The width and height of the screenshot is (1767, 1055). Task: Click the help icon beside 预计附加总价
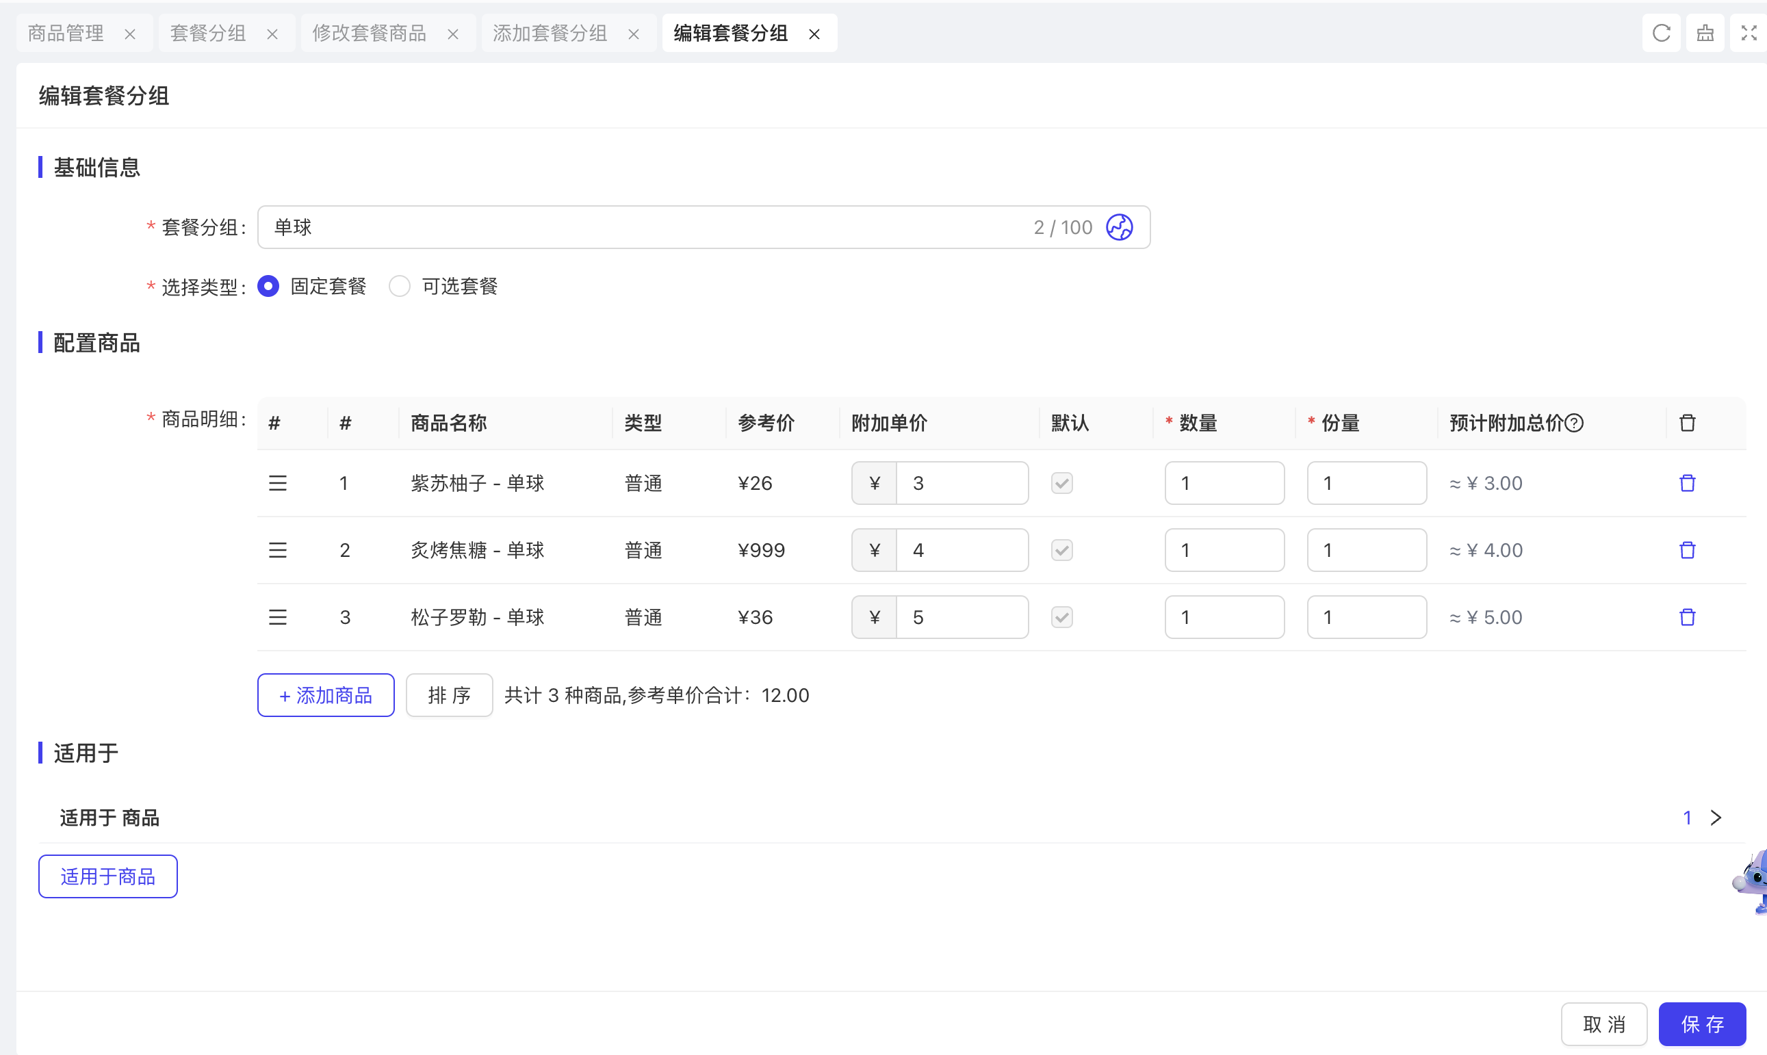pos(1574,423)
